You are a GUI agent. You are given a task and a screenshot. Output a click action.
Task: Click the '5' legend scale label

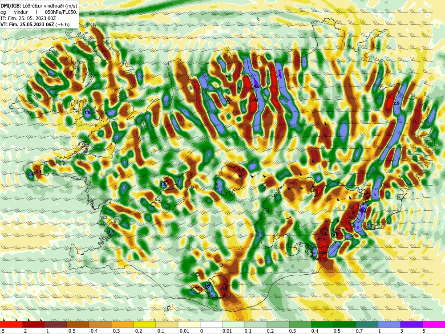tap(424, 331)
